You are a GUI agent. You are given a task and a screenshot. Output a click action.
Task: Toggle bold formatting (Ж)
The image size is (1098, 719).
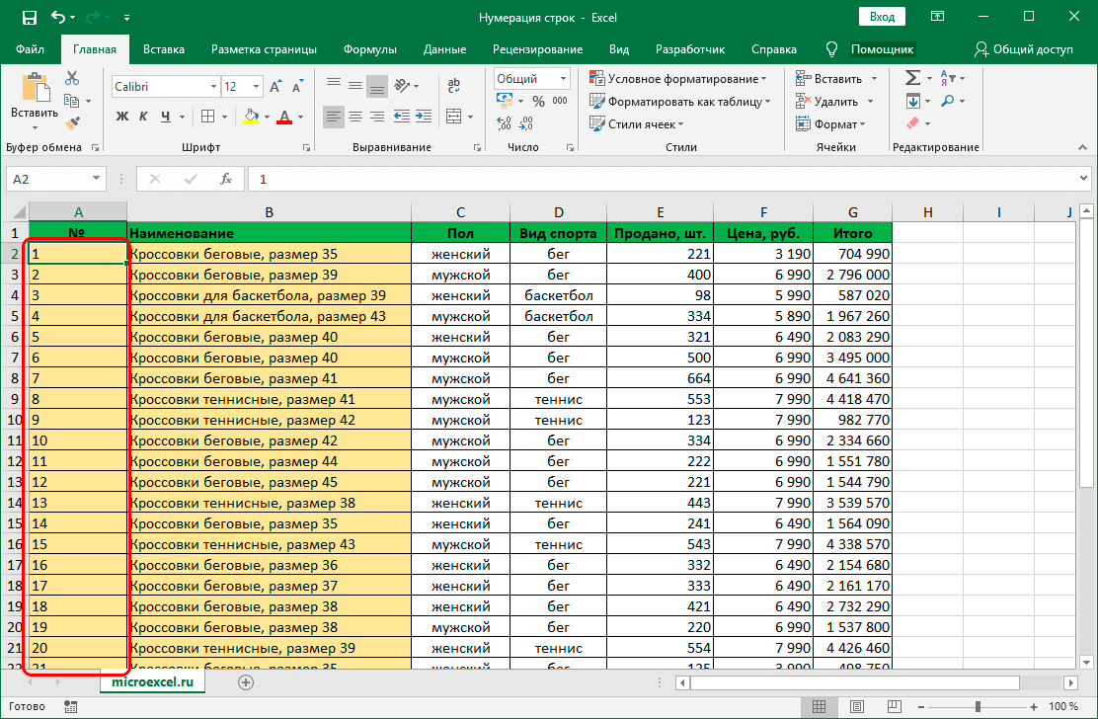pos(122,117)
